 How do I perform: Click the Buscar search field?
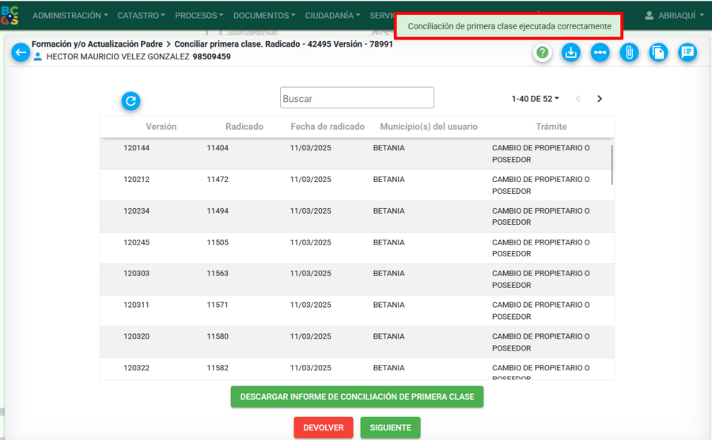[357, 98]
